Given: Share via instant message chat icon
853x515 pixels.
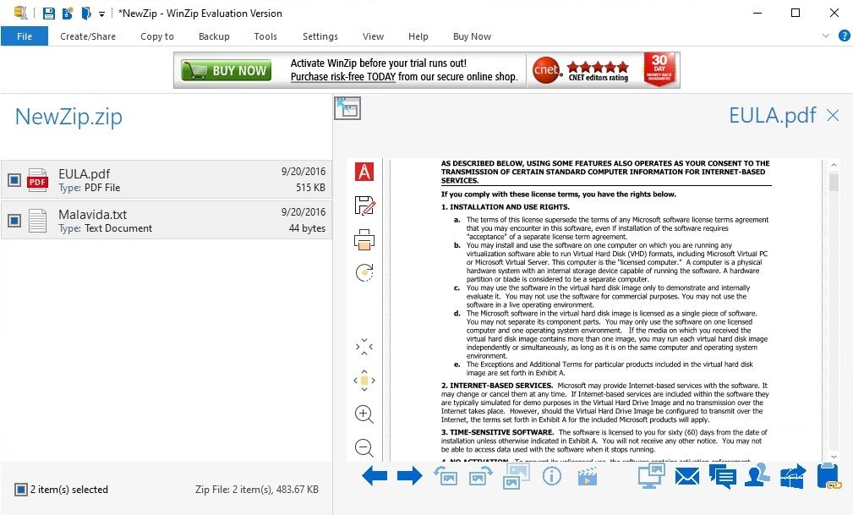Looking at the screenshot, I should [723, 477].
